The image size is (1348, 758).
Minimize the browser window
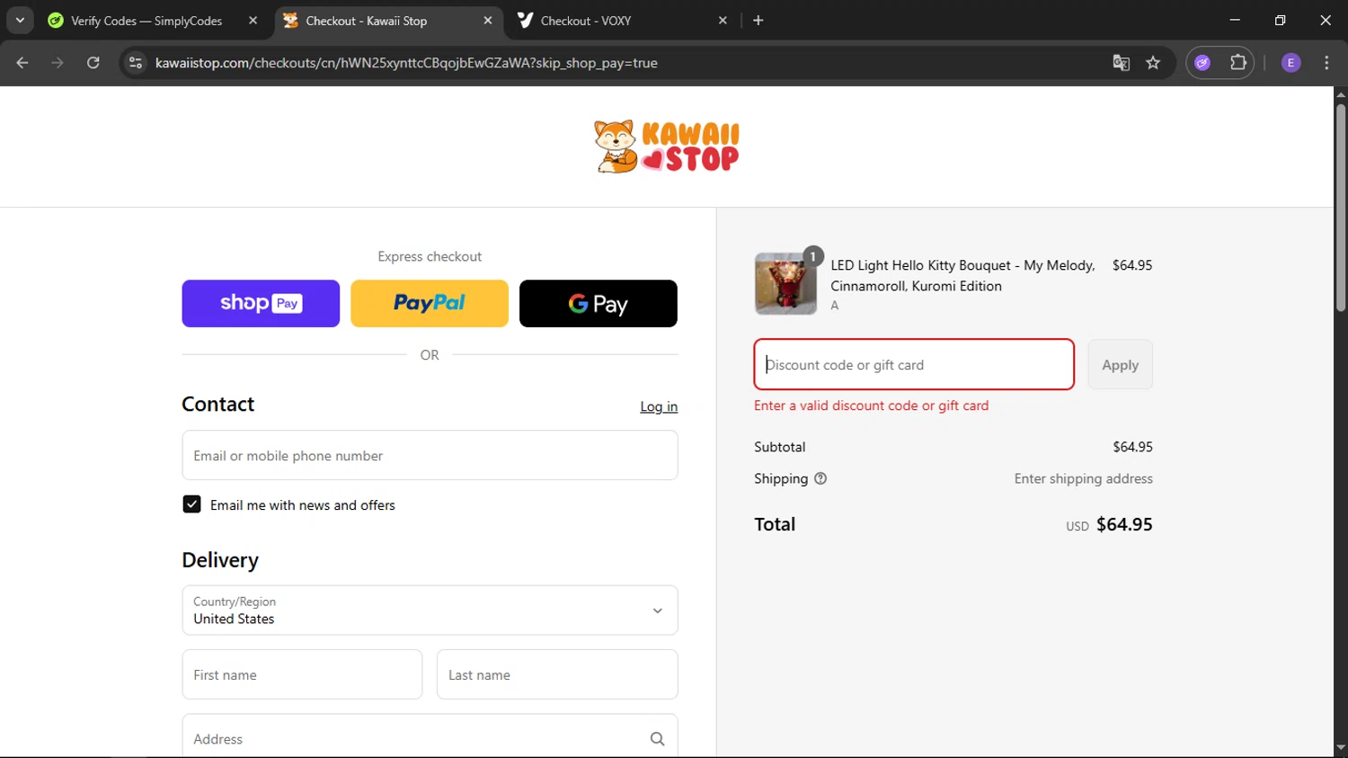[1235, 20]
